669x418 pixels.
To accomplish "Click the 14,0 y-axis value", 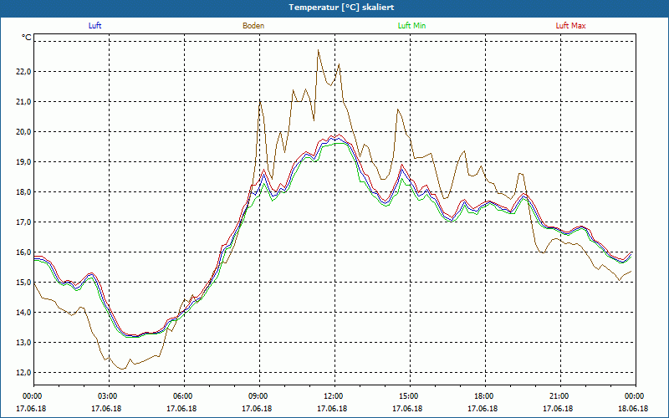I will [x=23, y=313].
